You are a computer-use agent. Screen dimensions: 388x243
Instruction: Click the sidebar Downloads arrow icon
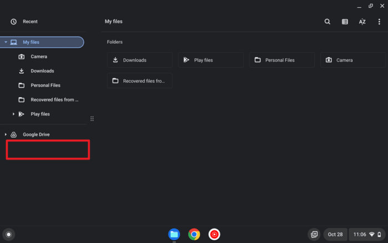pyautogui.click(x=22, y=71)
